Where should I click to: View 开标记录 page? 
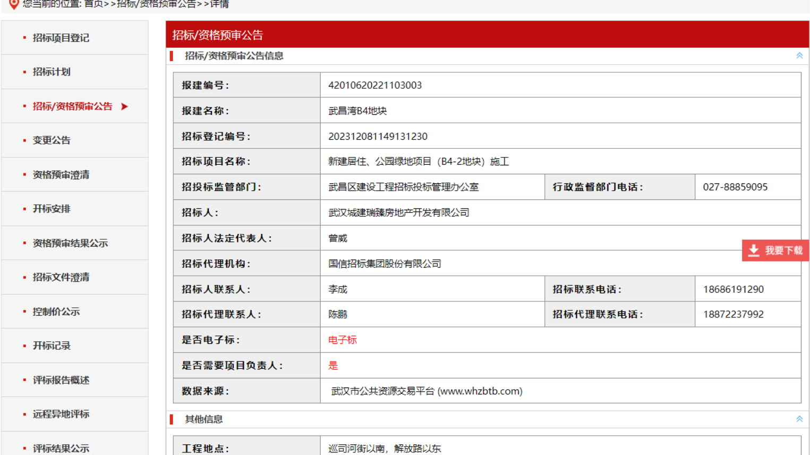[x=52, y=346]
